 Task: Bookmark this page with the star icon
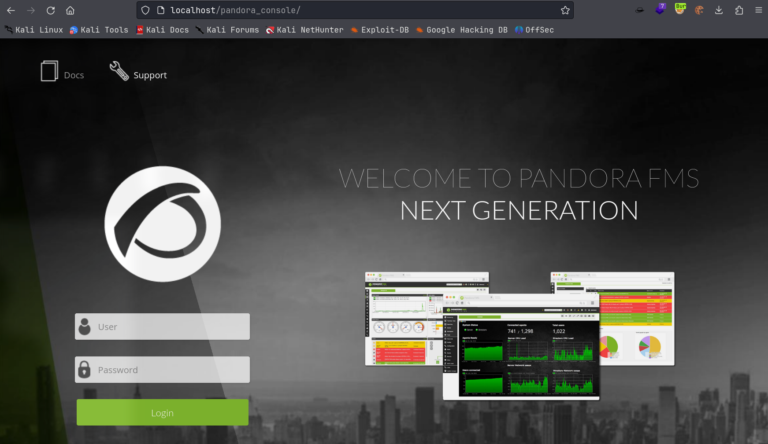[x=565, y=10]
